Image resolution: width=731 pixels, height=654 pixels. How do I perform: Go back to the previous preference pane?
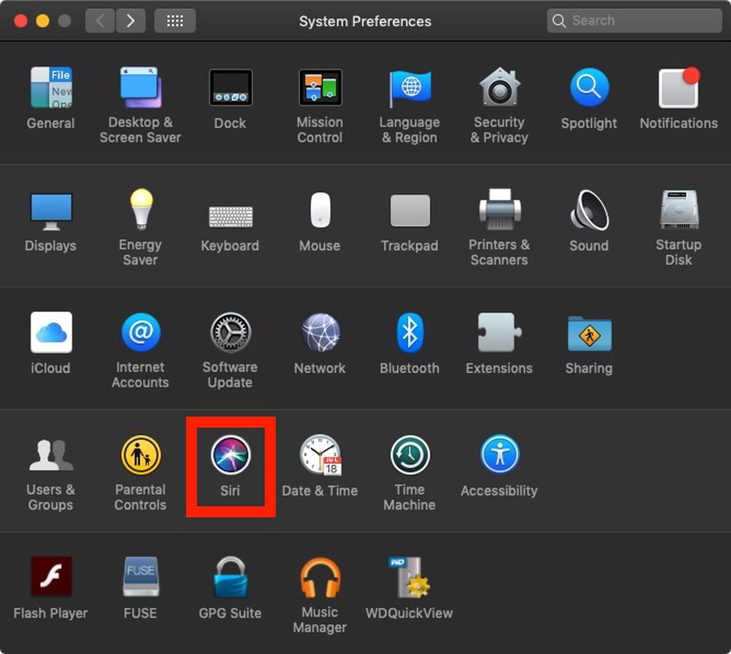tap(100, 21)
